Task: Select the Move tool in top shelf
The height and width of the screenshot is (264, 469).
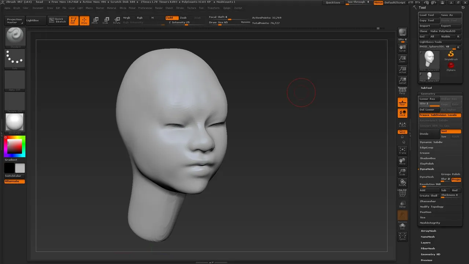Action: click(95, 21)
